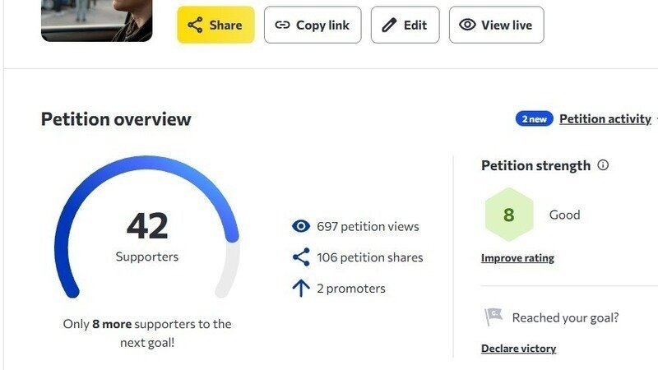
Task: Click the share icon beside 106 petition shares
Action: pyautogui.click(x=301, y=257)
